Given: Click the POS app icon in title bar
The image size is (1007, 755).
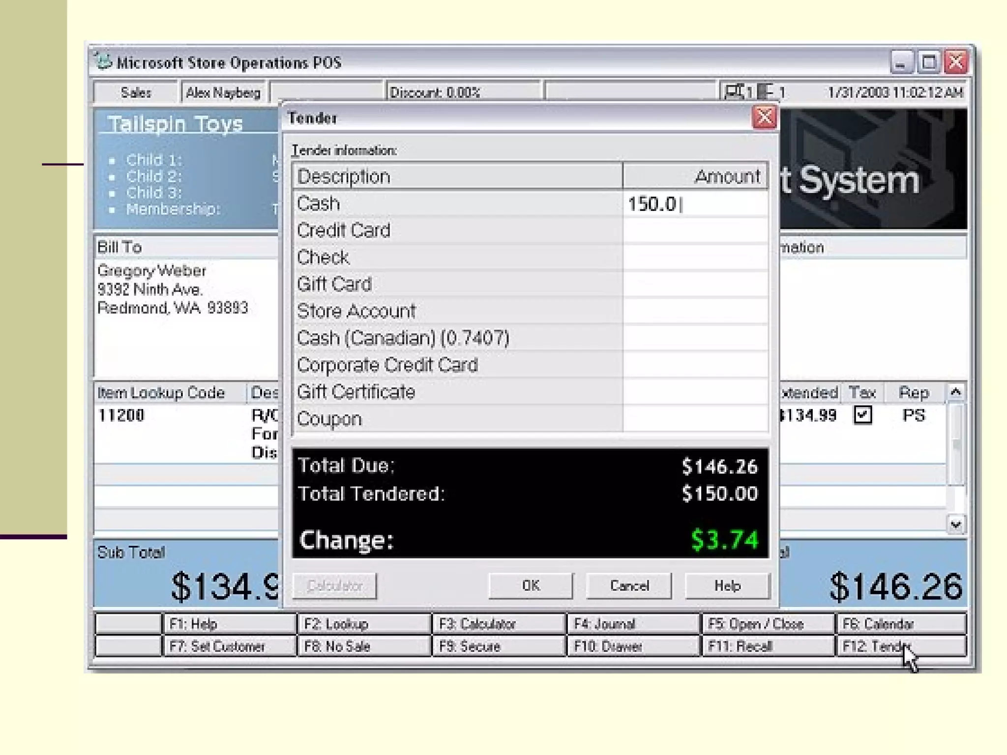Looking at the screenshot, I should [103, 62].
